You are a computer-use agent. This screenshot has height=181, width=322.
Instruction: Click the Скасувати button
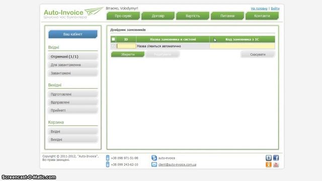click(x=258, y=54)
